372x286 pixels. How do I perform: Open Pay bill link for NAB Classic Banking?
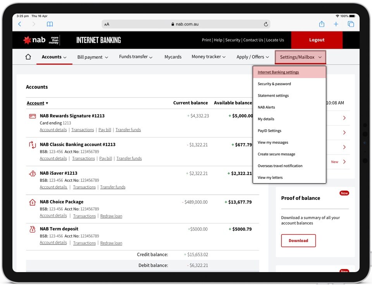[x=105, y=158]
